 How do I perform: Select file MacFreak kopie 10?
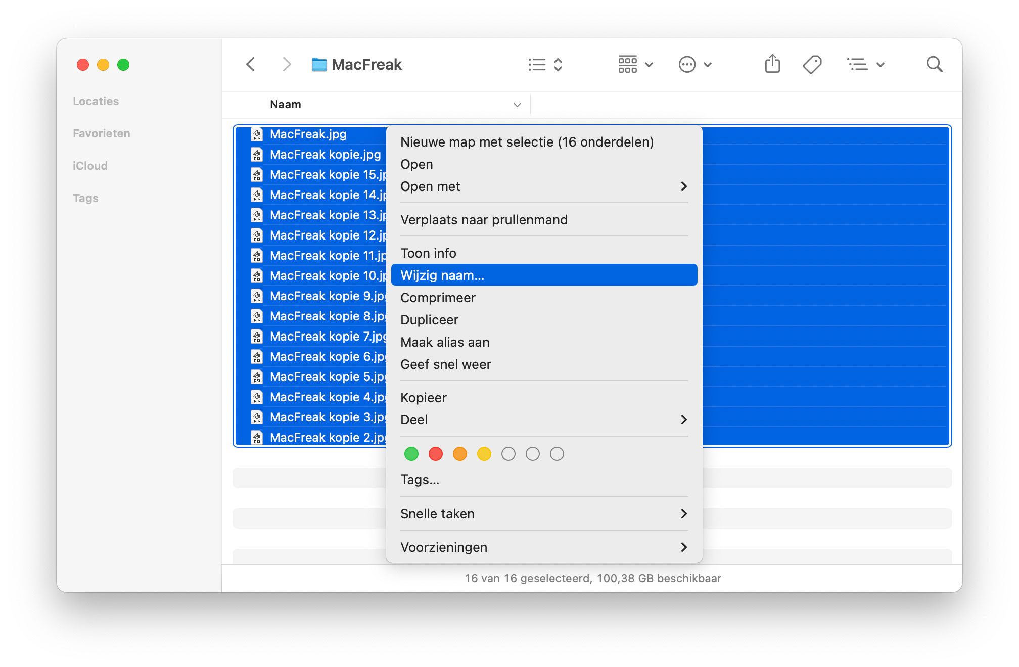328,276
